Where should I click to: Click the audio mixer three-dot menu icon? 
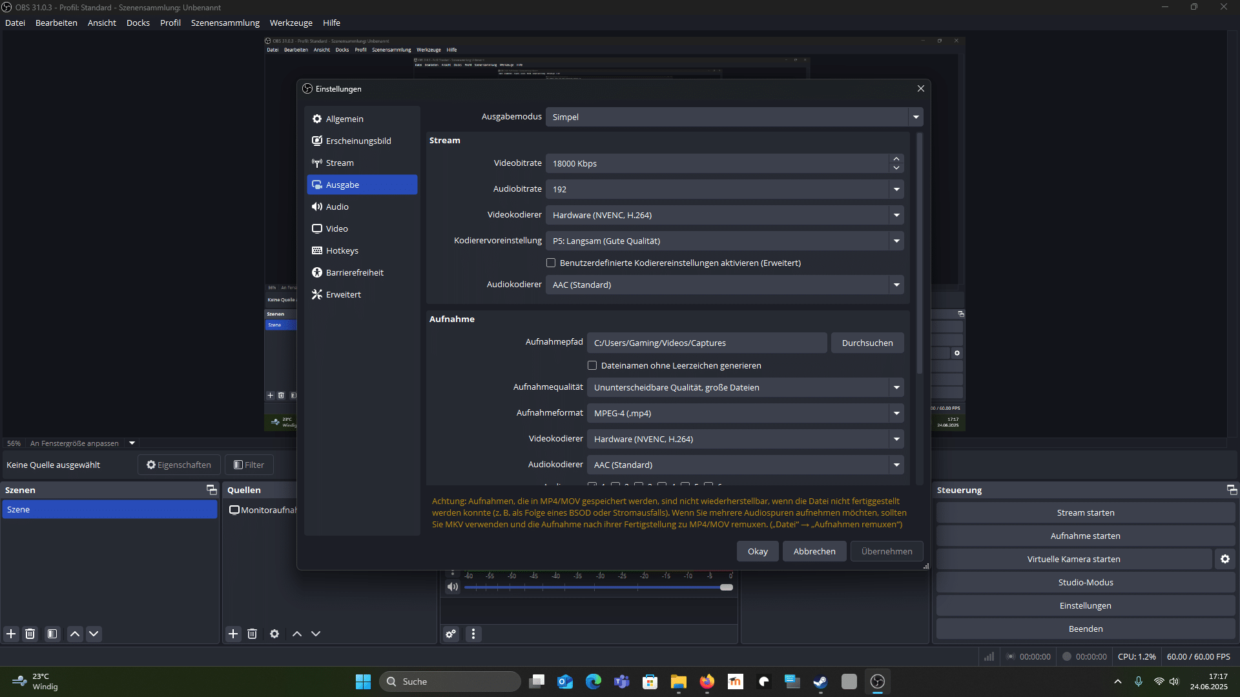(473, 634)
